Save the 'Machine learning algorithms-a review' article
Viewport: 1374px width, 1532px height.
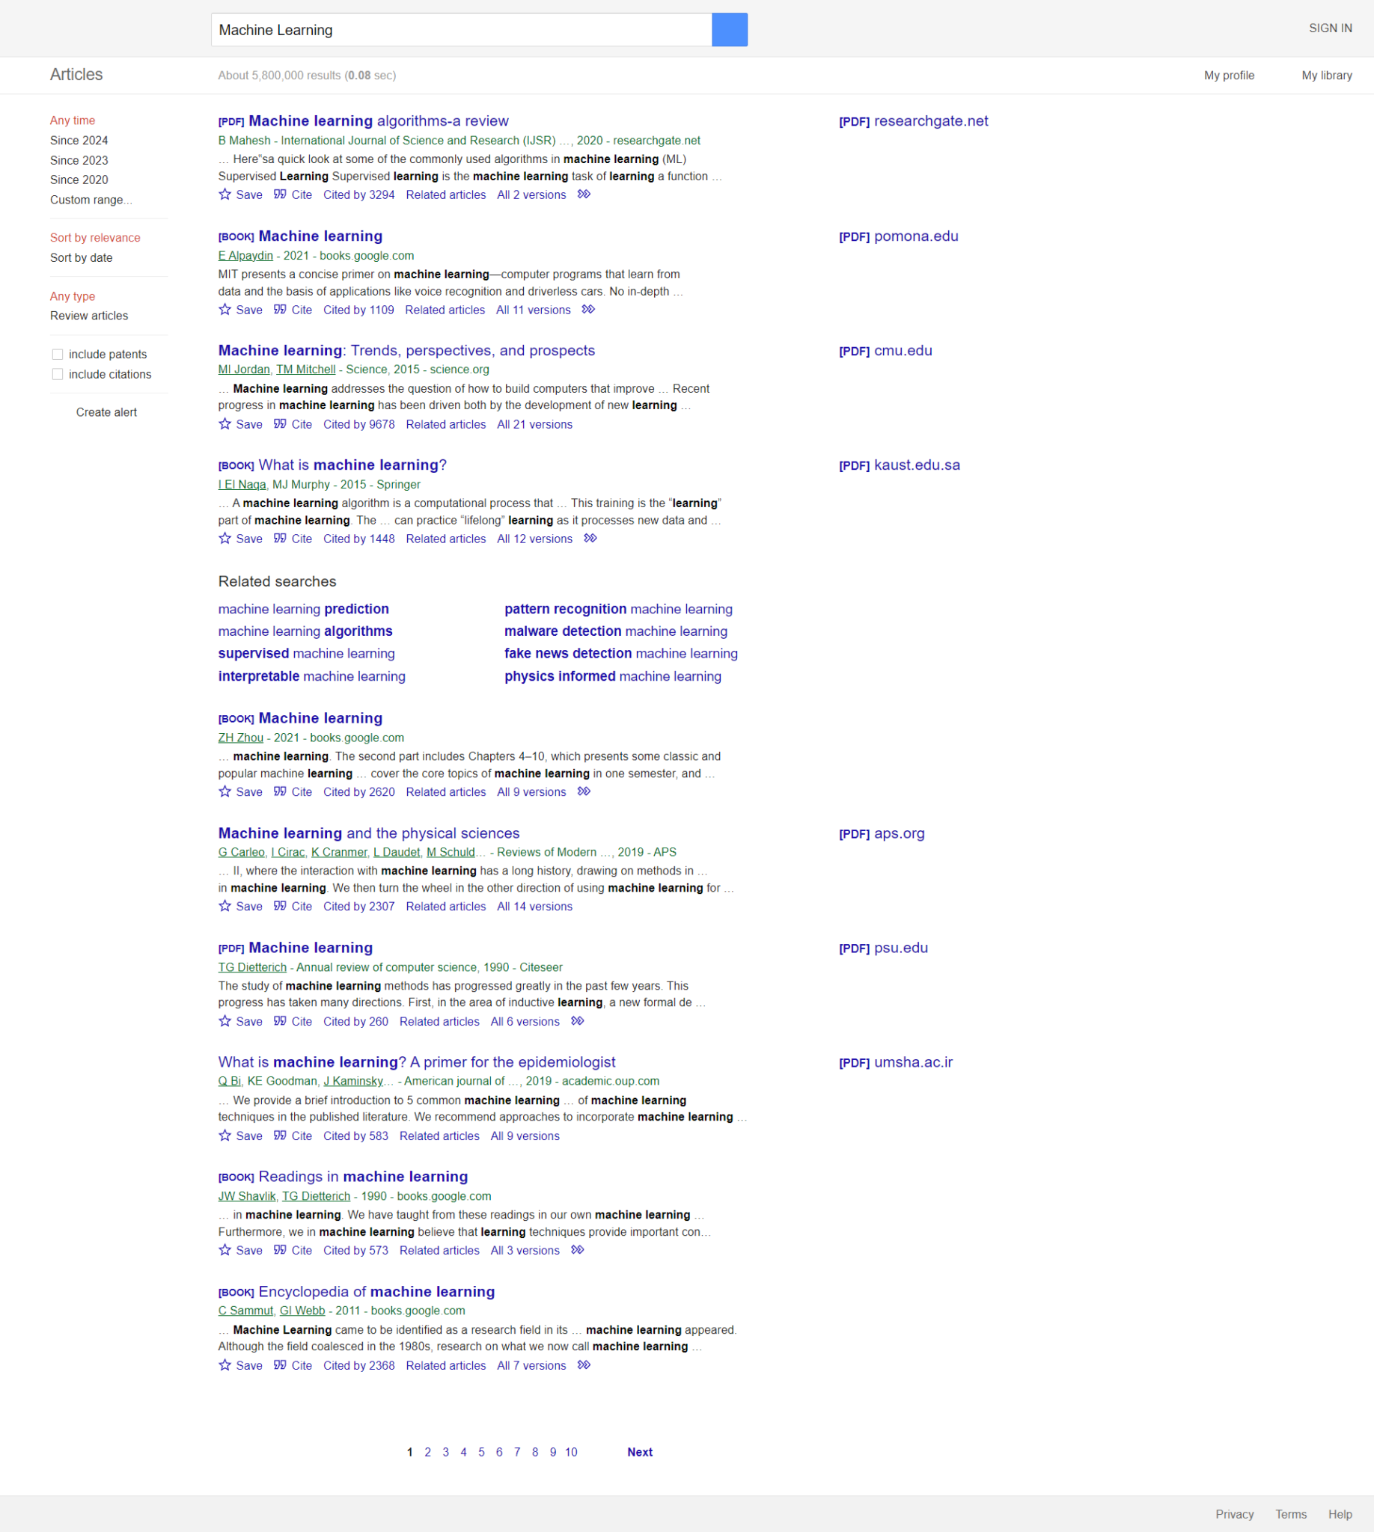click(x=240, y=194)
